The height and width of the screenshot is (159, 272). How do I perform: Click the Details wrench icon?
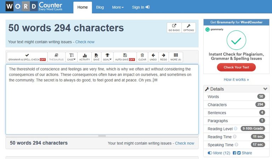pos(207,89)
